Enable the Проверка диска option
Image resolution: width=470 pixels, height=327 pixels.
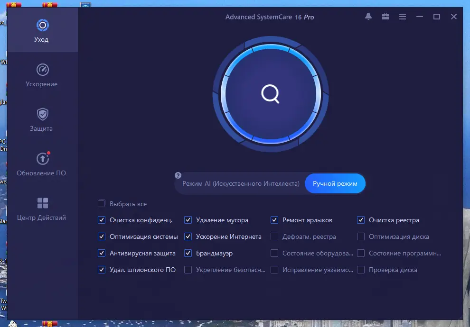pos(361,270)
